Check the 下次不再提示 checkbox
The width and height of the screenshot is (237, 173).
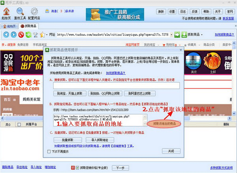pyautogui.click(x=49, y=151)
